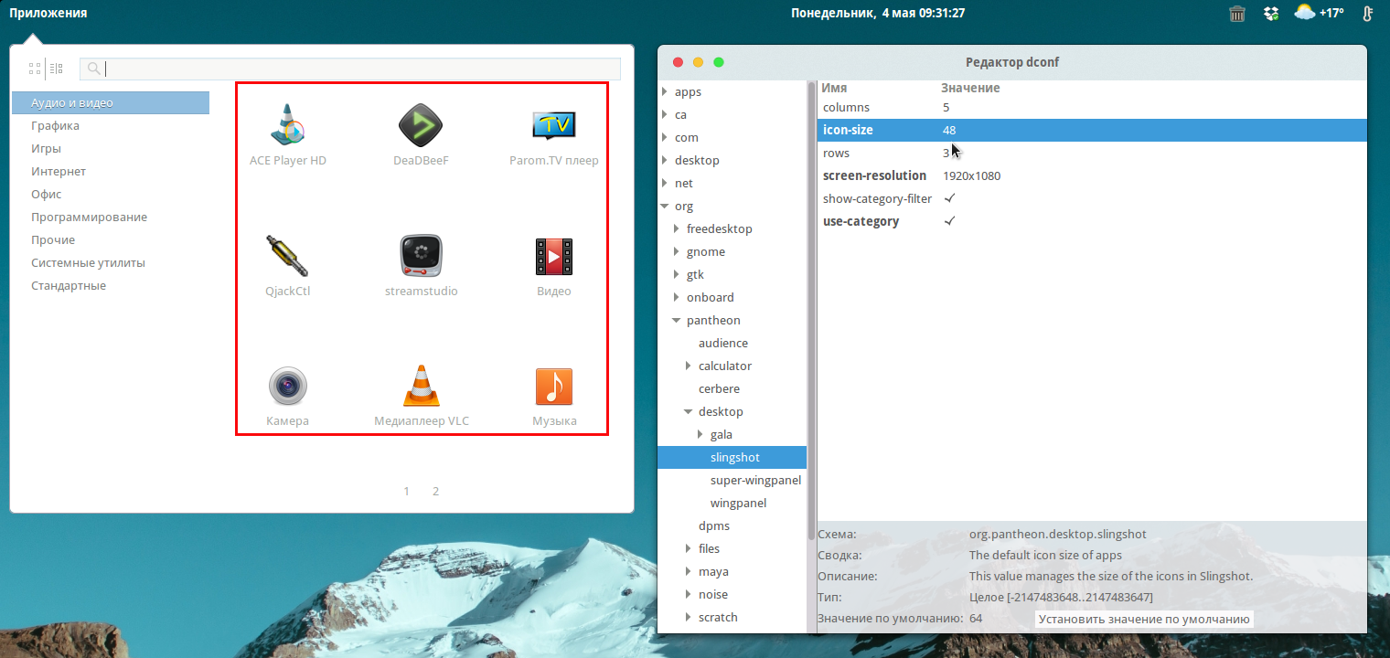The height and width of the screenshot is (658, 1390).
Task: Select the screen-resolution key row
Action: pyautogui.click(x=1092, y=175)
